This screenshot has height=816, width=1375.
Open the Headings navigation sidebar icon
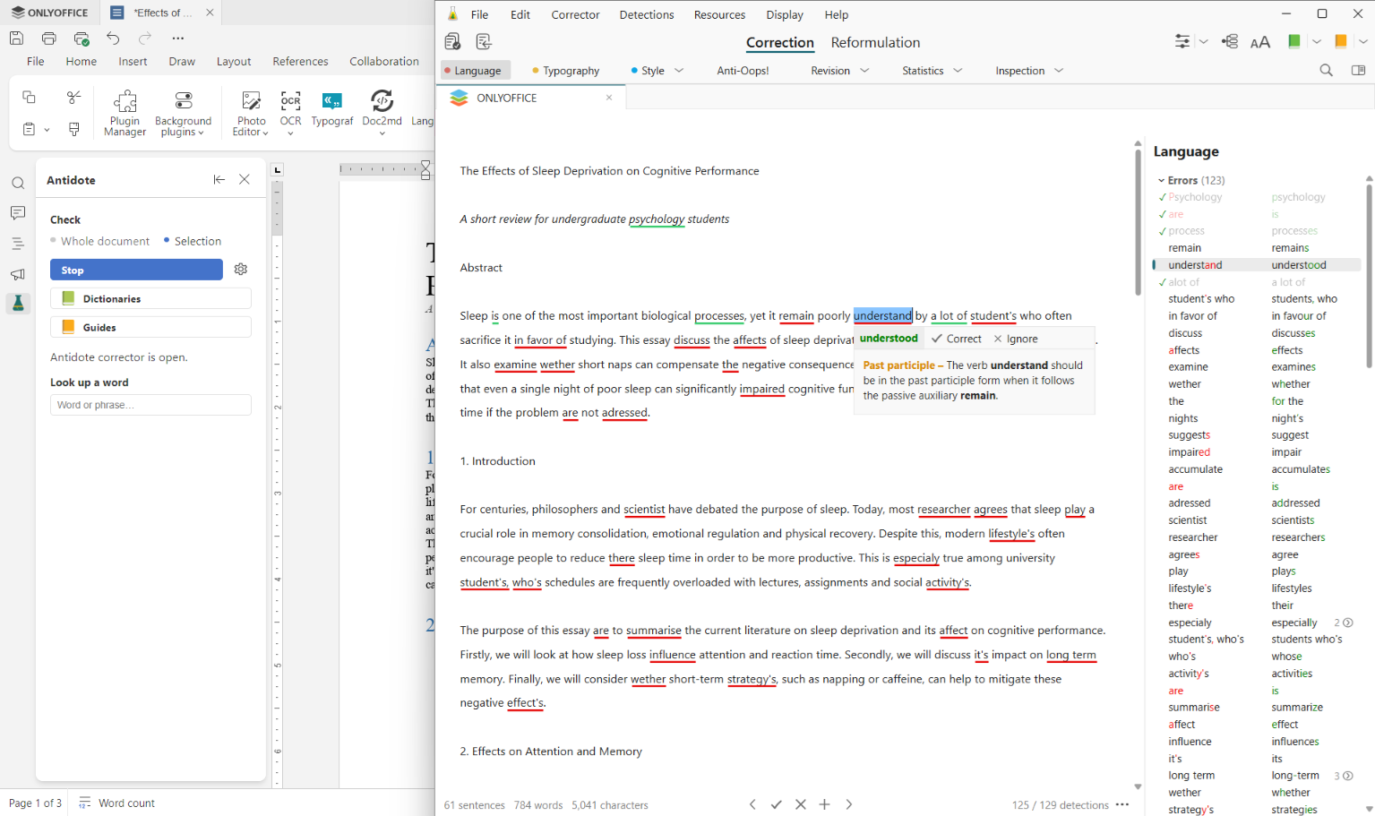point(18,244)
